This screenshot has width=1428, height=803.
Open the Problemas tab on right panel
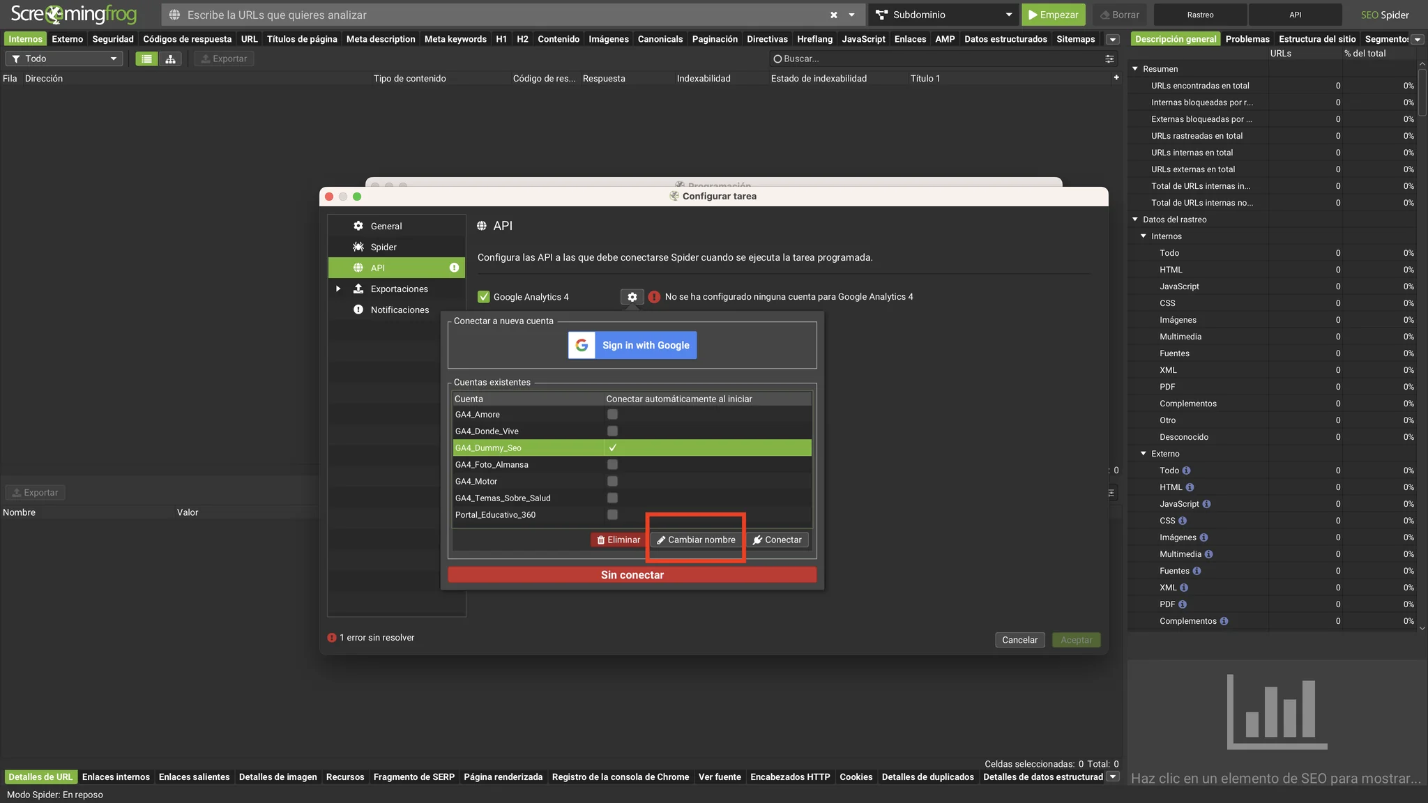tap(1247, 39)
